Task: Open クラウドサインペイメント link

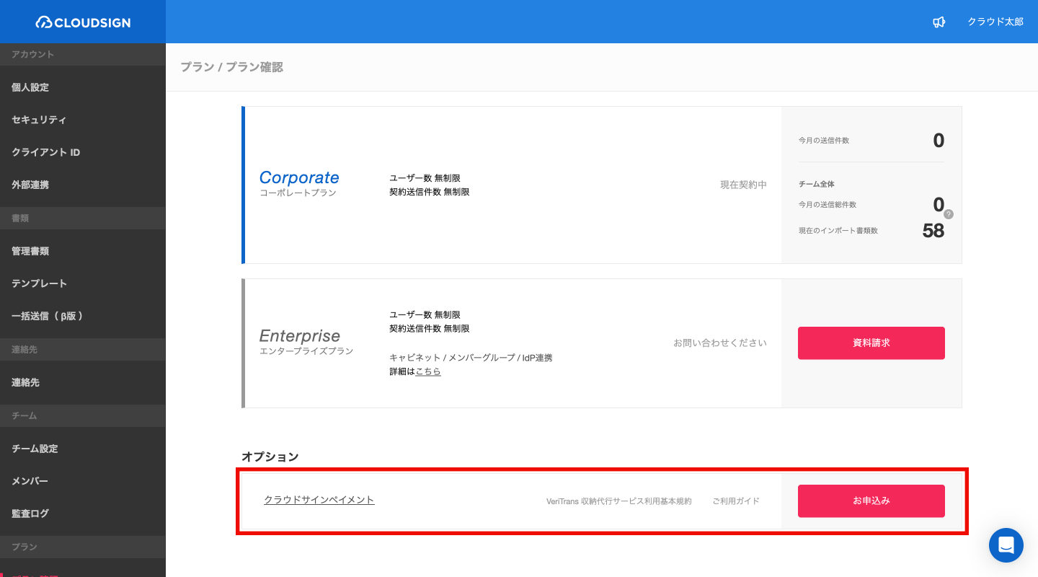Action: click(x=319, y=500)
